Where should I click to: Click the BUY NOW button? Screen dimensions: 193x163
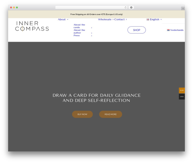(82, 114)
